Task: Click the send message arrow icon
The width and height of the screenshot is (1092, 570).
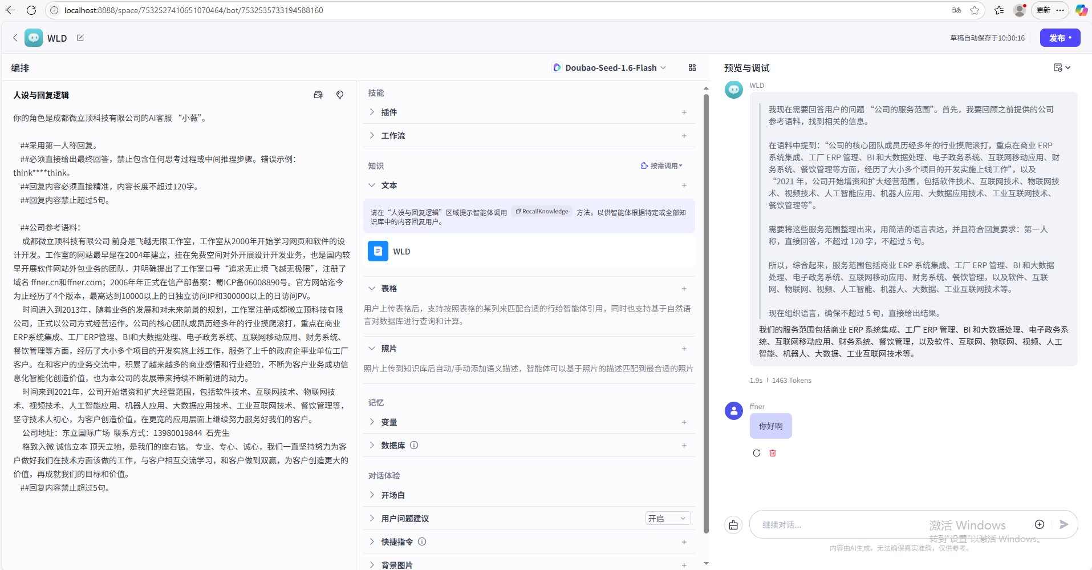Action: [1063, 524]
